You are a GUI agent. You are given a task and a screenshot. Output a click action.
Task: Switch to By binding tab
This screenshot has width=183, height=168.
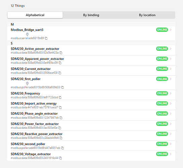coord(91,15)
